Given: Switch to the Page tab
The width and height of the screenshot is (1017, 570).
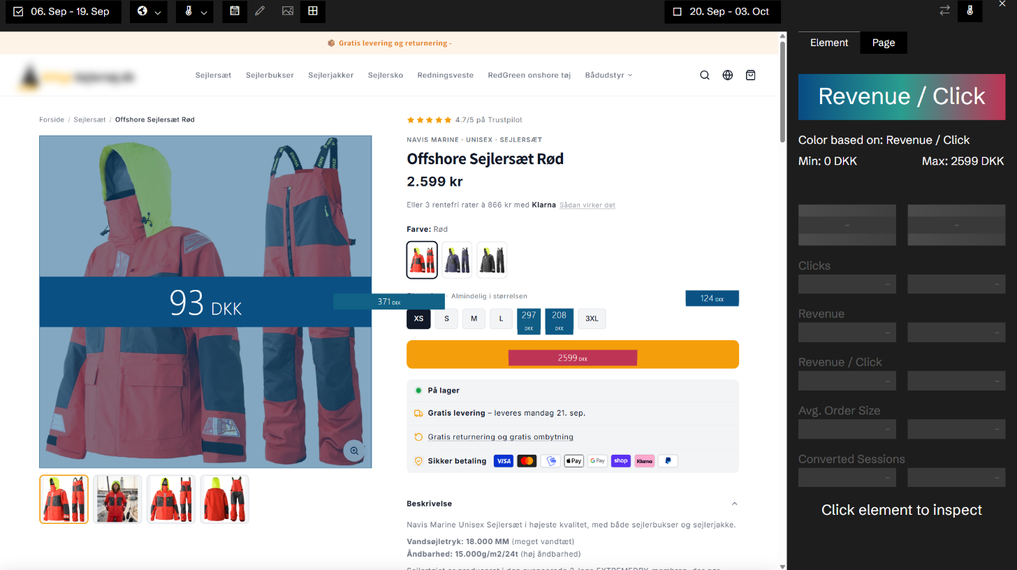Looking at the screenshot, I should pyautogui.click(x=883, y=43).
